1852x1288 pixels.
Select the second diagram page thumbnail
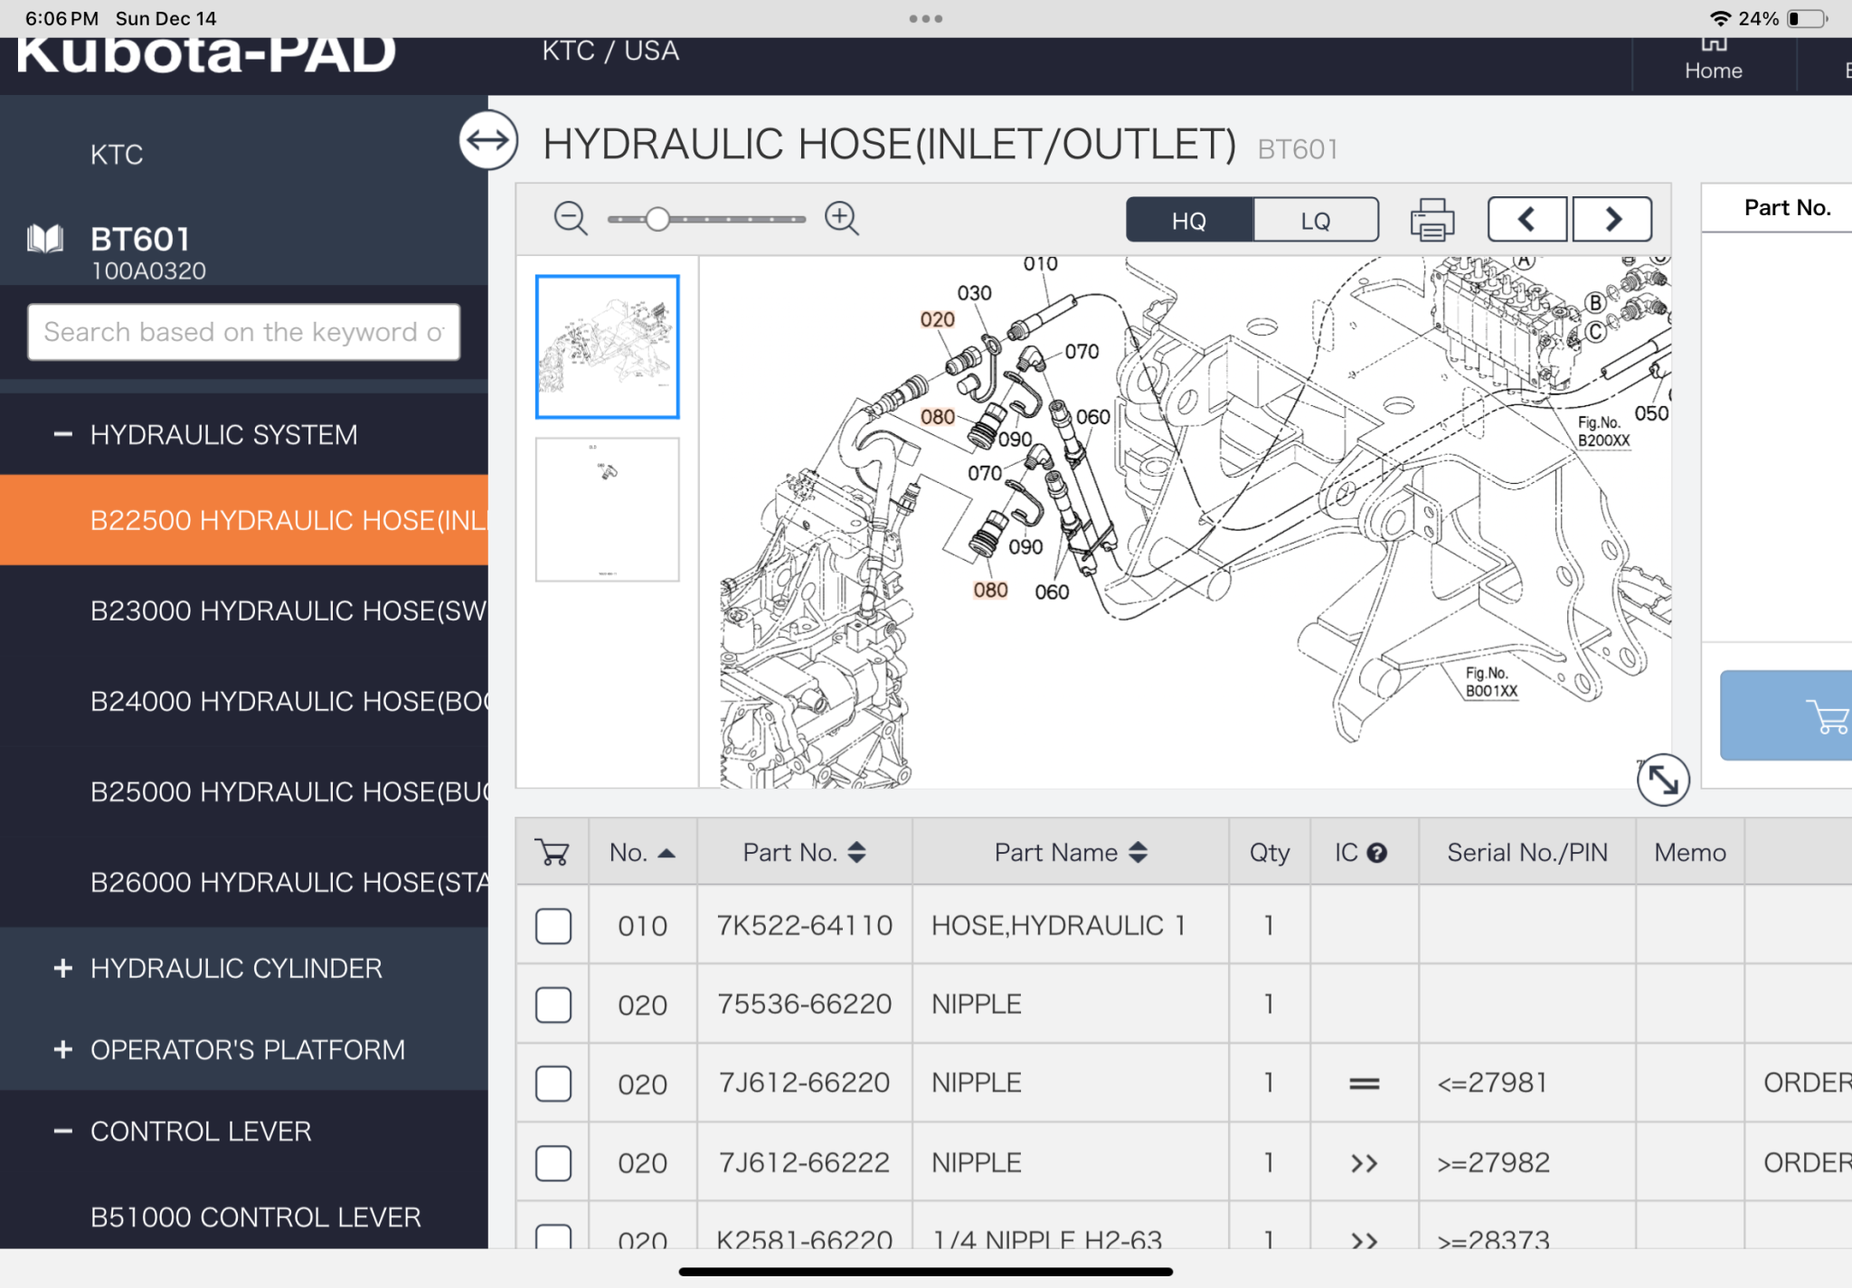click(x=607, y=509)
